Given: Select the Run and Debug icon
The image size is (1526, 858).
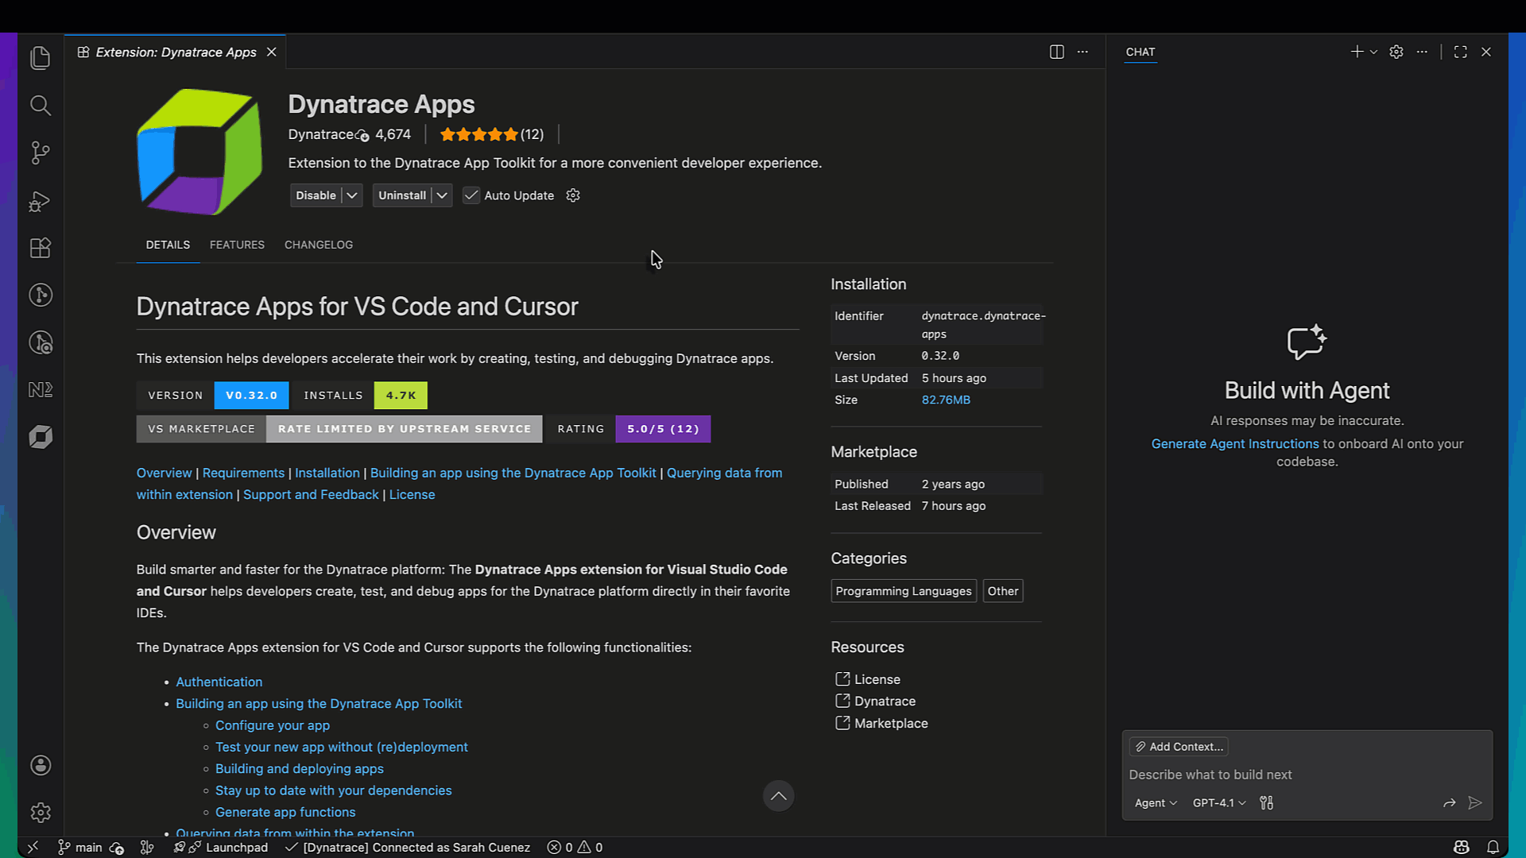Looking at the screenshot, I should (x=41, y=201).
